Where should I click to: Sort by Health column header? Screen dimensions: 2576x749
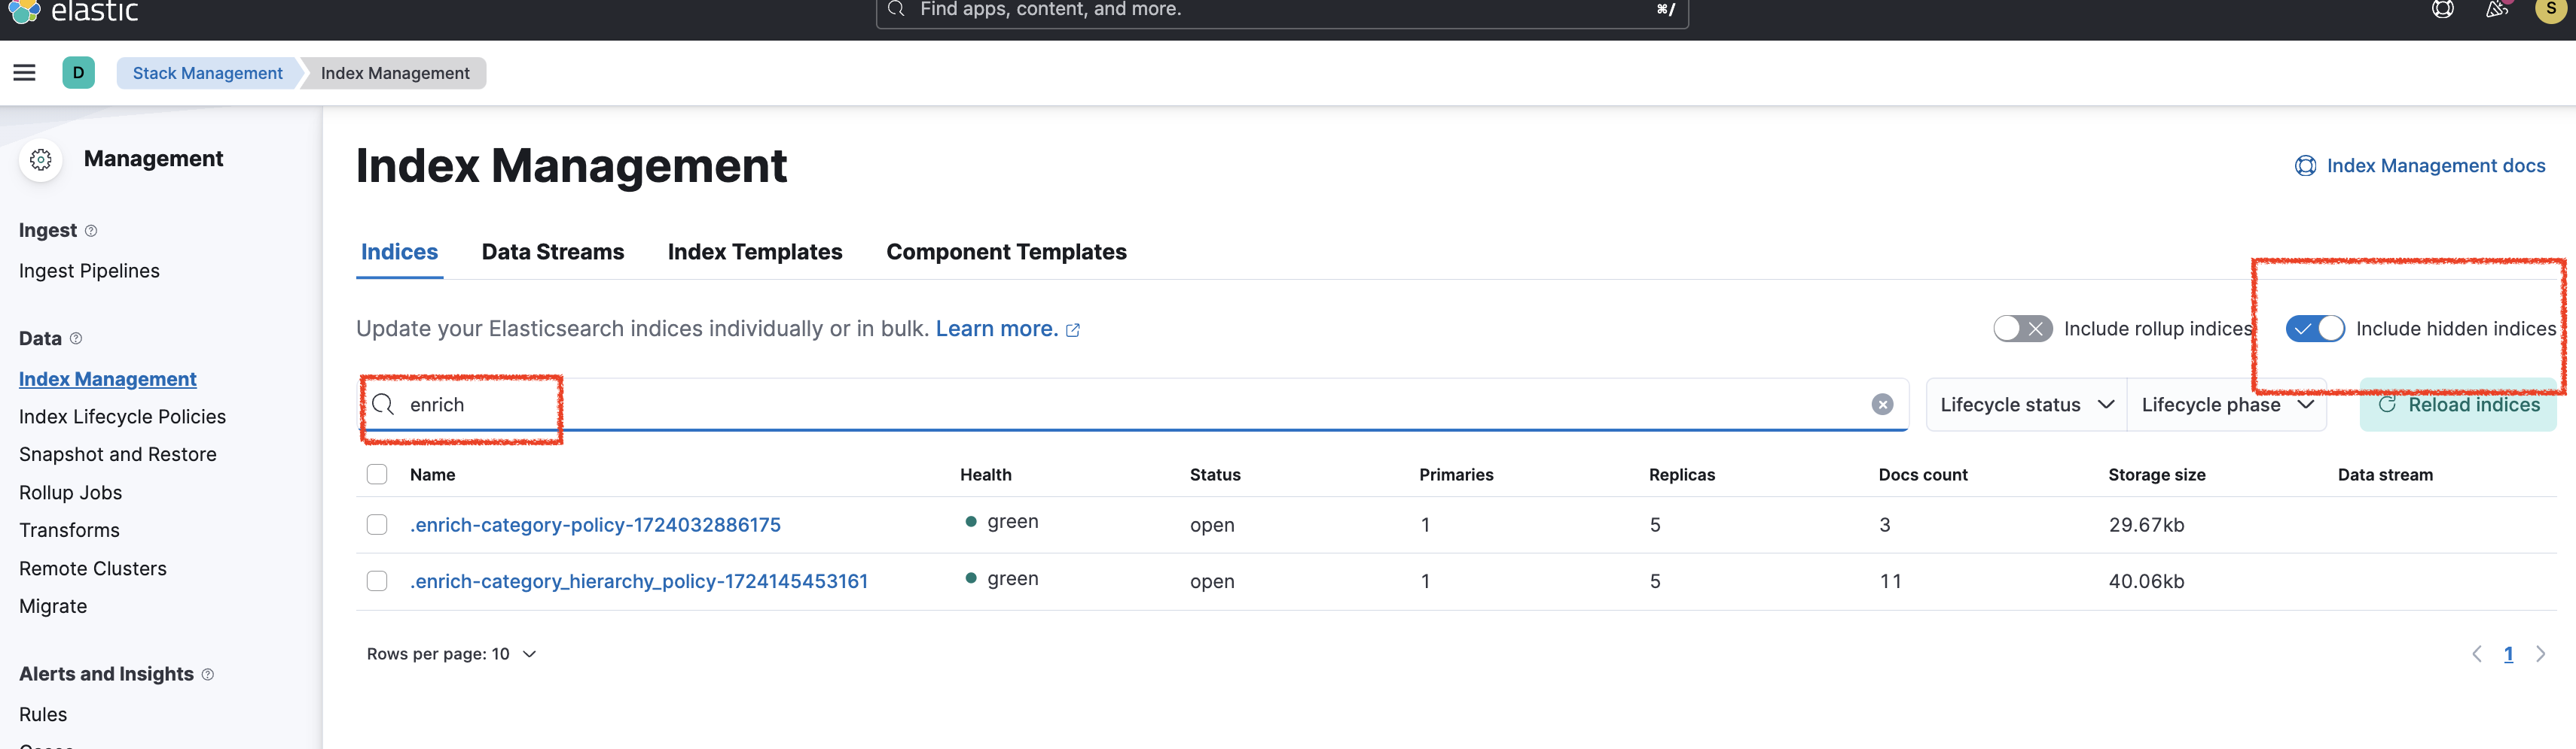pos(985,475)
